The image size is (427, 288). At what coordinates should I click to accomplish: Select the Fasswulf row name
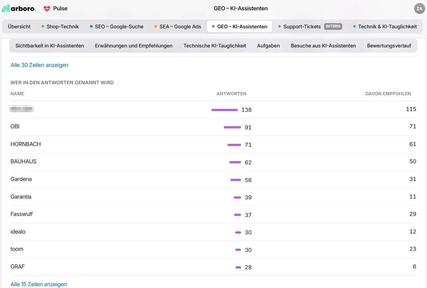coord(22,214)
